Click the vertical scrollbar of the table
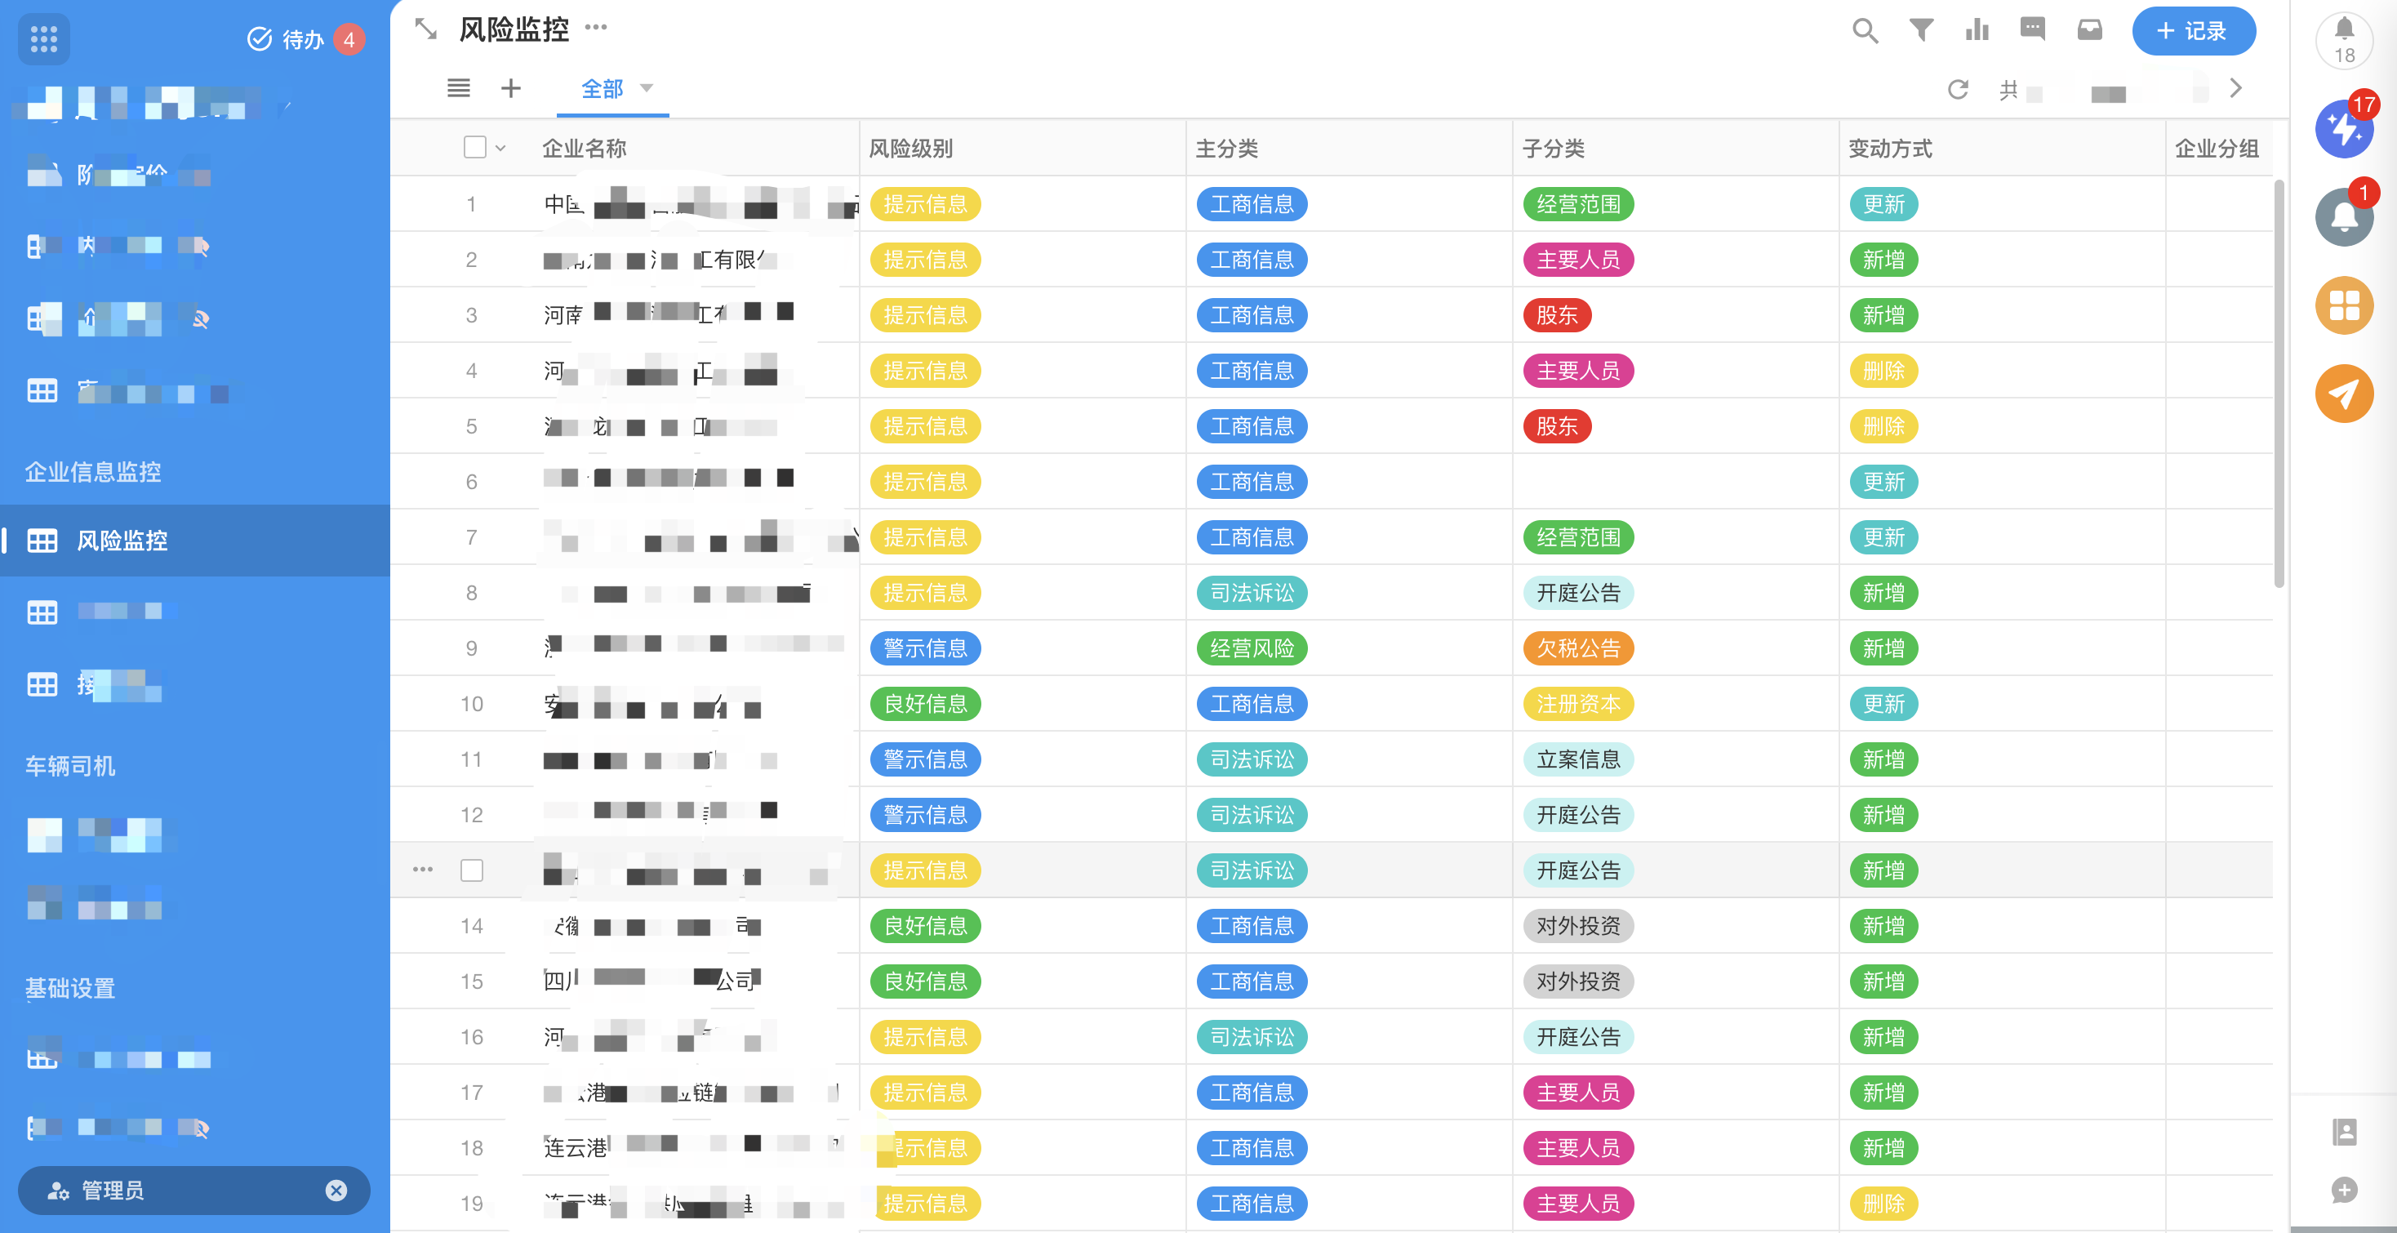The width and height of the screenshot is (2397, 1233). tap(2279, 384)
